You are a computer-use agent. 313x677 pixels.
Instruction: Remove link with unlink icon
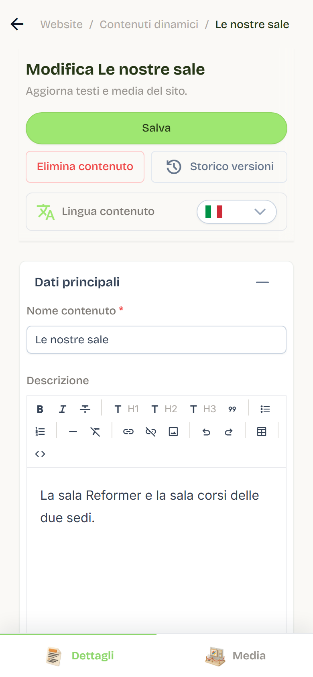[x=151, y=432]
